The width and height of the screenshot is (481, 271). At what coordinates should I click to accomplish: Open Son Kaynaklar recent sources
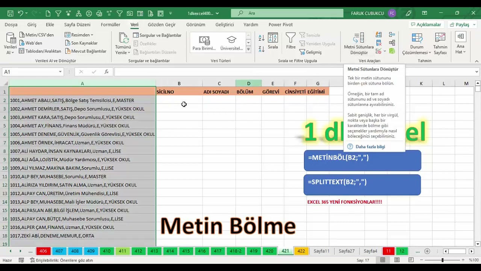coord(81,43)
